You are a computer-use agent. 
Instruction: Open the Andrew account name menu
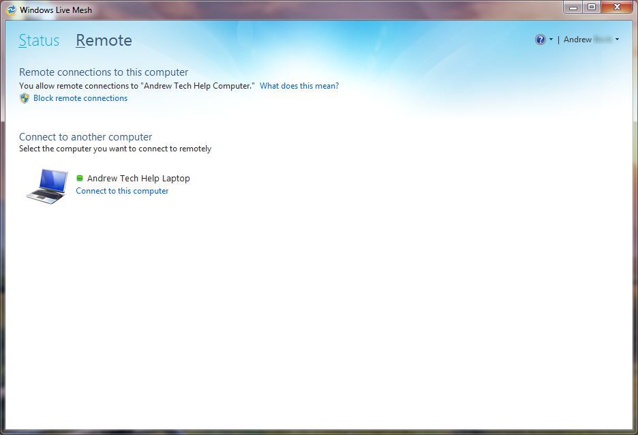(588, 40)
